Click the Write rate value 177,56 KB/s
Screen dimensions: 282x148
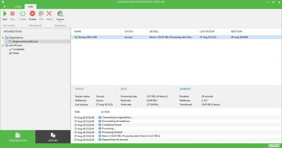pyautogui.click(x=153, y=105)
